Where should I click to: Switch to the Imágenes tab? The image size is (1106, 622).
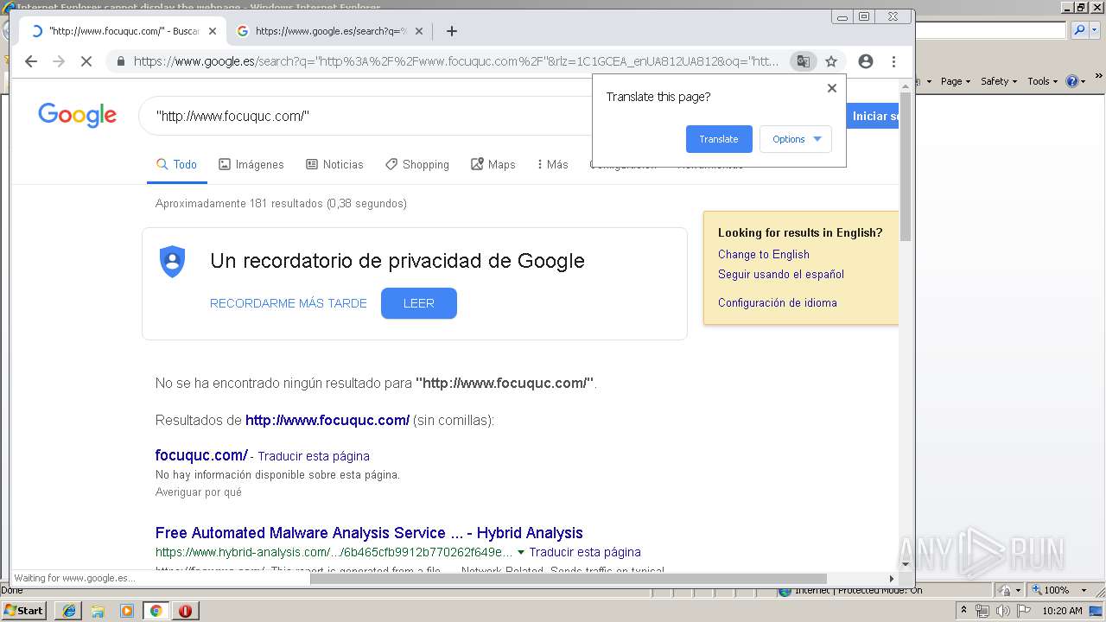[x=251, y=164]
